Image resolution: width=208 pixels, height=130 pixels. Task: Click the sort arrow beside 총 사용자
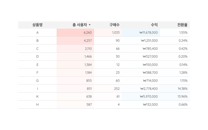point(90,25)
